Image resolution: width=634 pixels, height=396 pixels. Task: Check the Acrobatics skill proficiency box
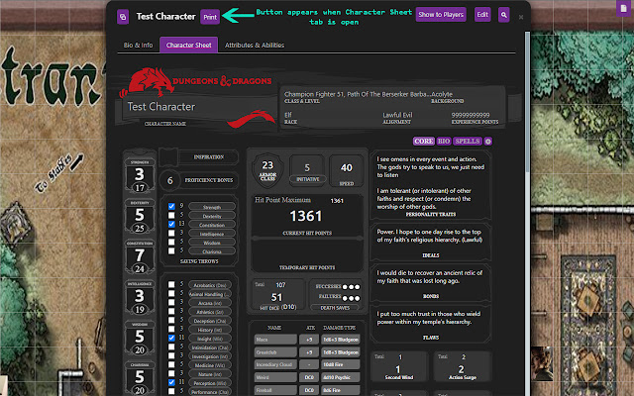[x=171, y=284]
